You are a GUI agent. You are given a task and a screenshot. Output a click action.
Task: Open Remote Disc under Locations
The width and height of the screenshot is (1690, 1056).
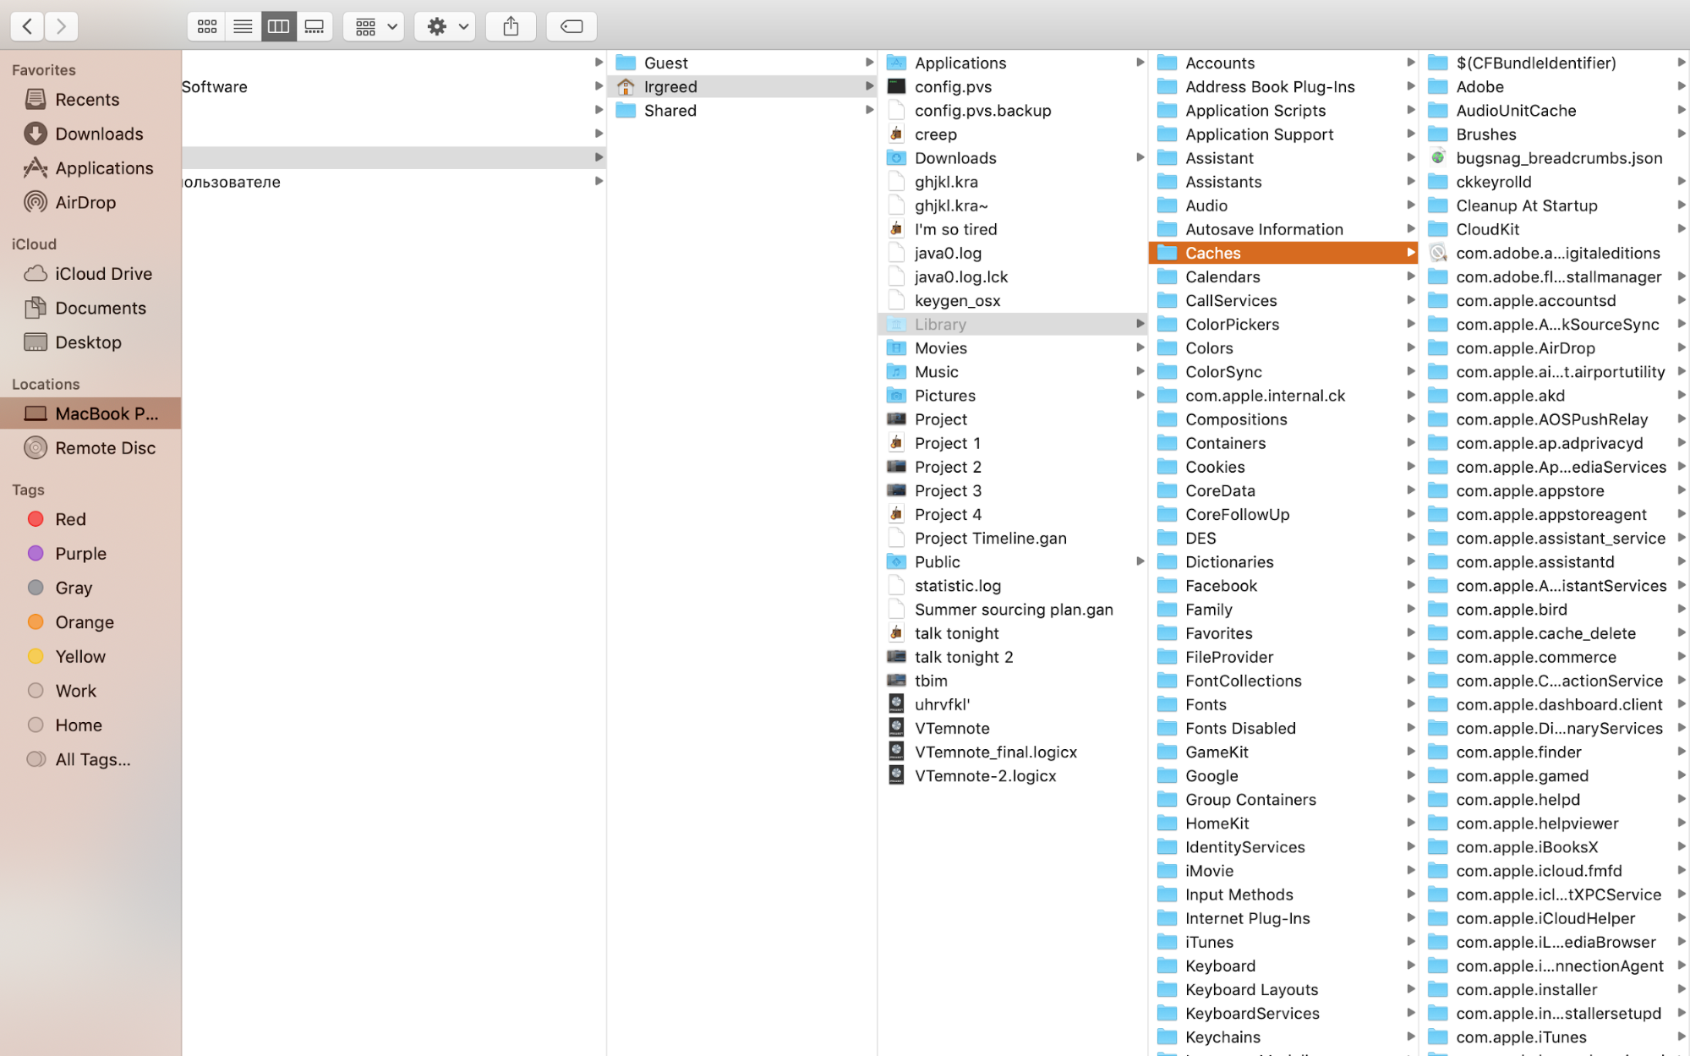(90, 448)
